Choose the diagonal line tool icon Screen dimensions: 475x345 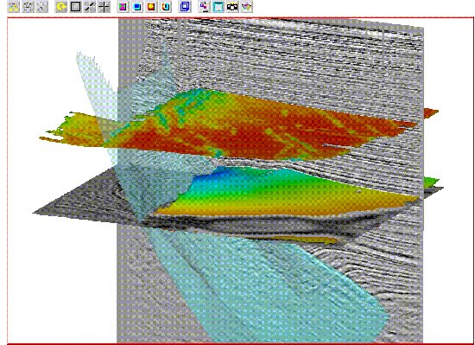click(90, 7)
